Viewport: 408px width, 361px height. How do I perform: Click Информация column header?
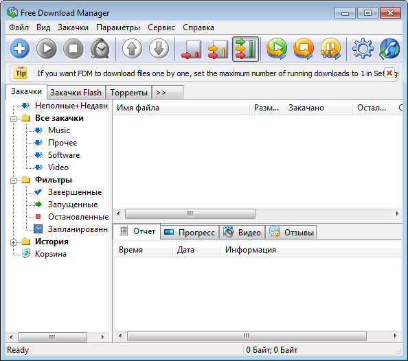311,250
